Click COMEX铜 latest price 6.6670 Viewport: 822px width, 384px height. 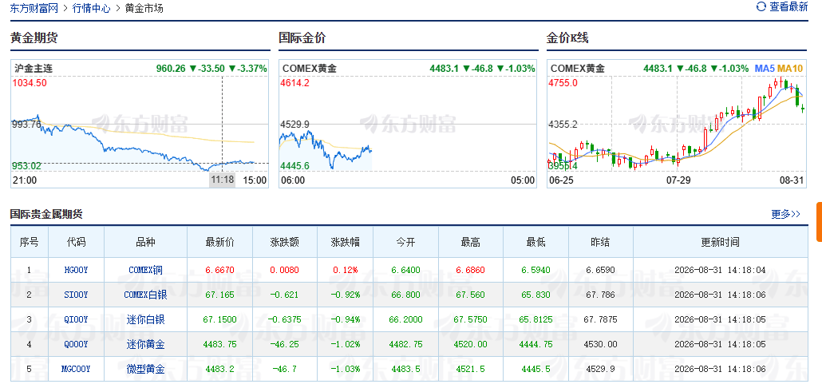pos(219,270)
